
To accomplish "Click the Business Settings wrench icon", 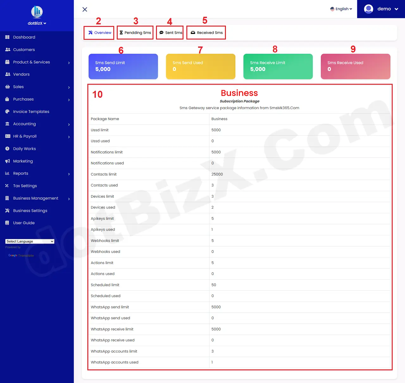I will [7, 210].
